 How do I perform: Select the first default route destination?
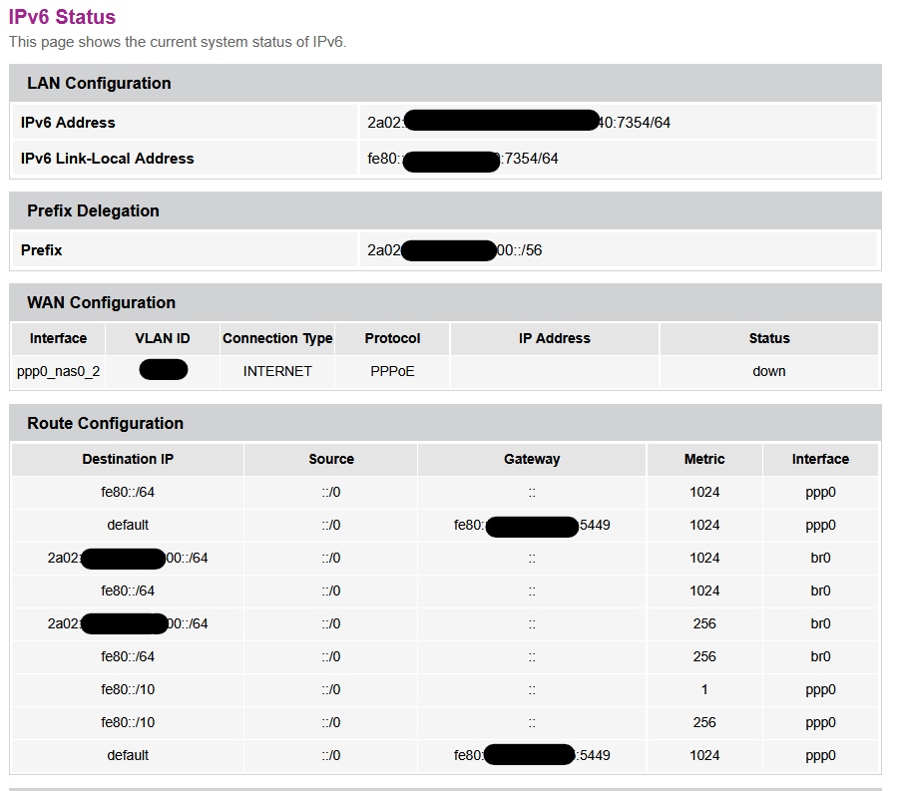point(128,525)
